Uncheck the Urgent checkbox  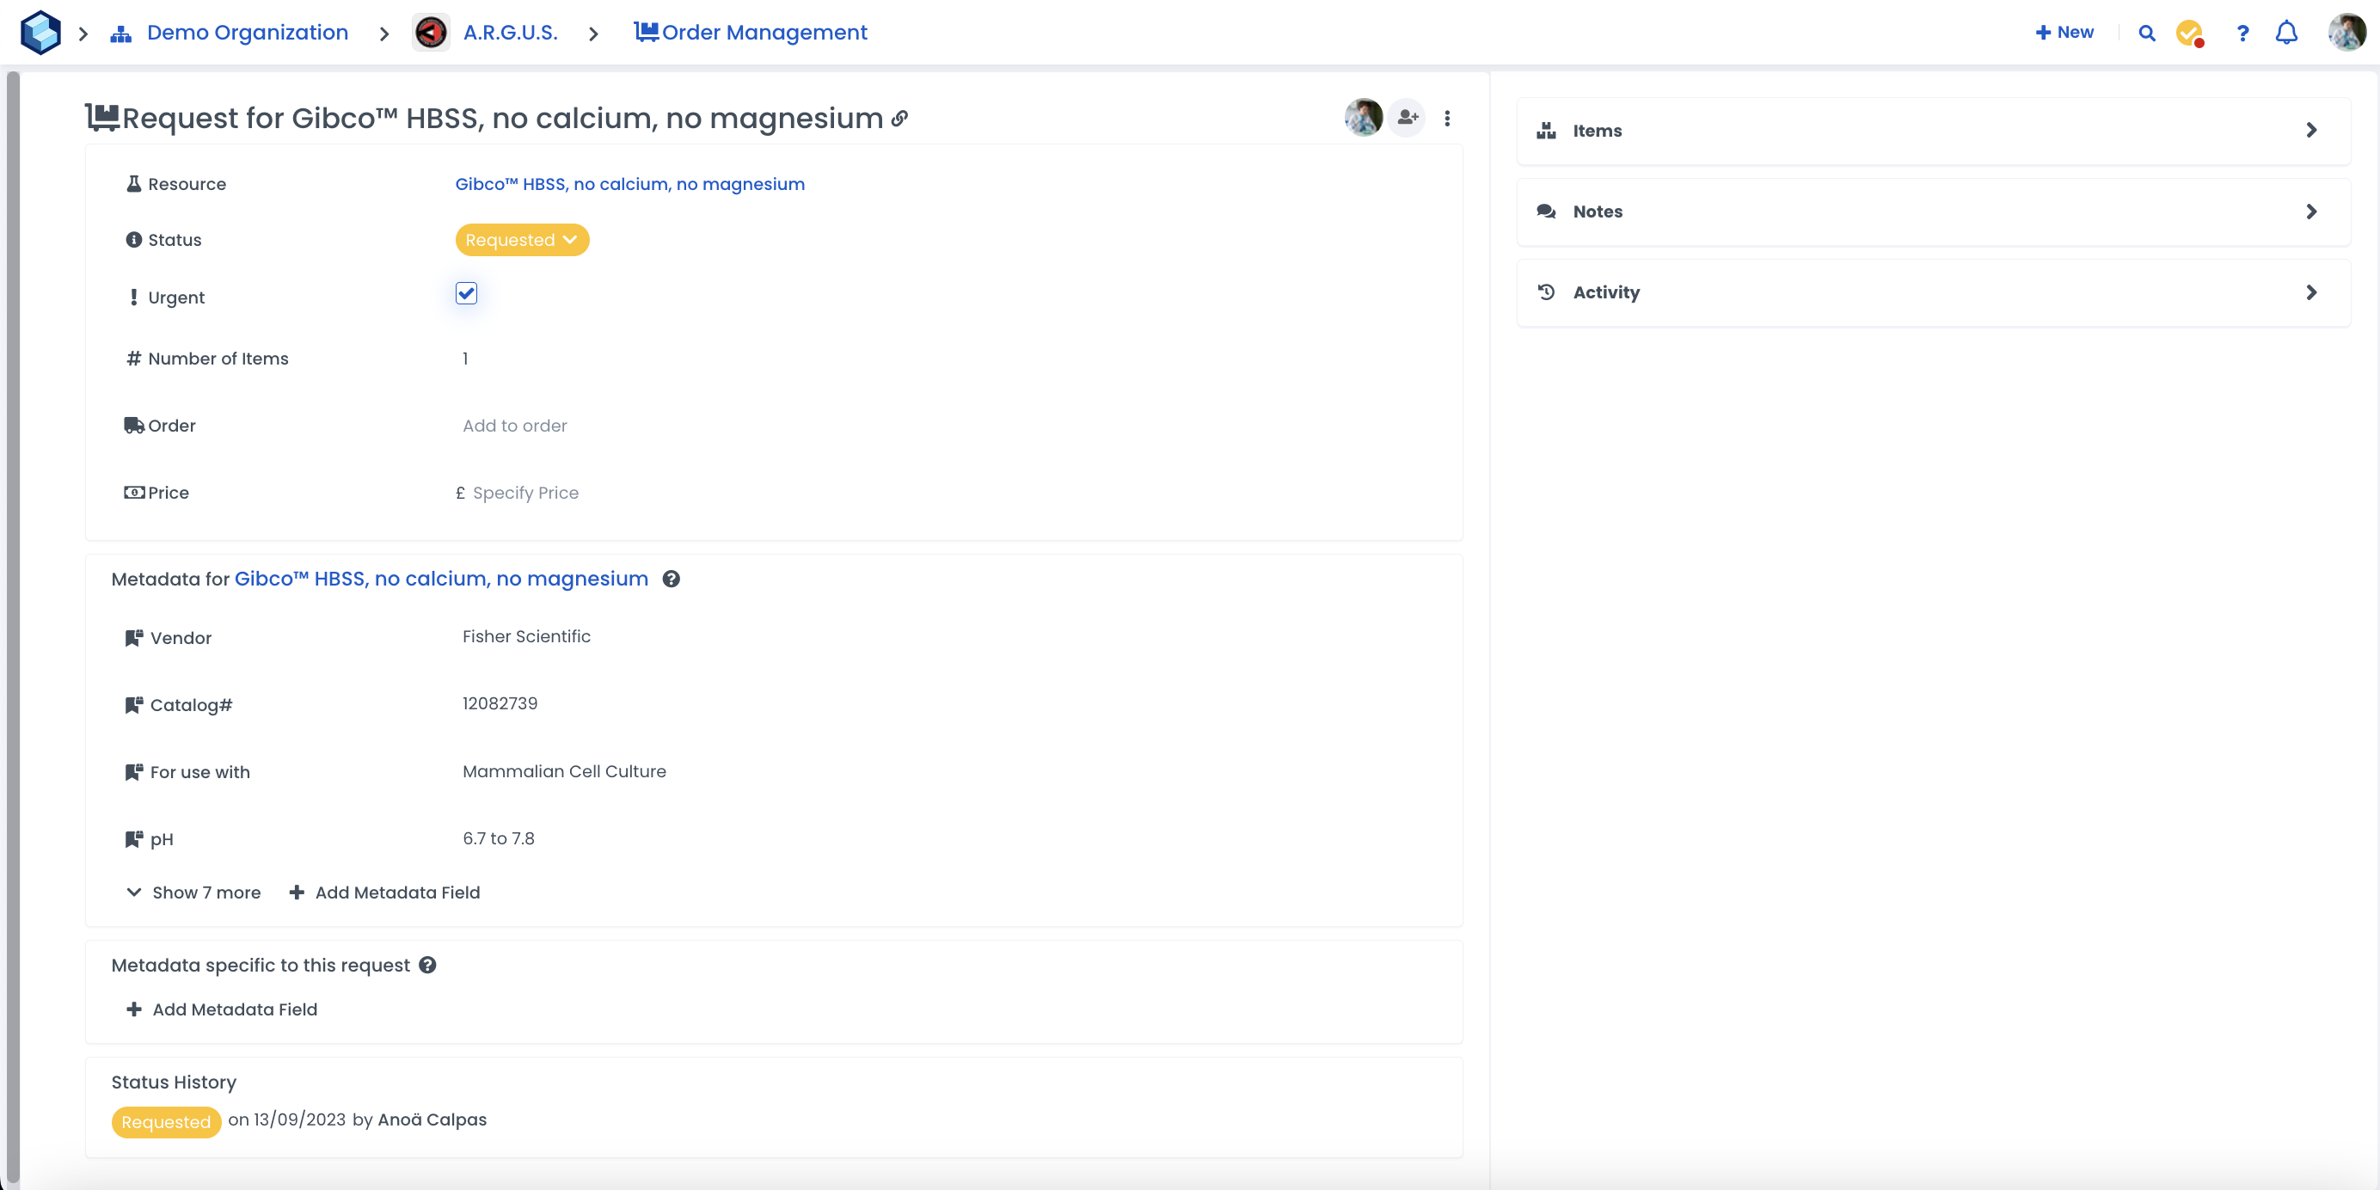[x=467, y=294]
